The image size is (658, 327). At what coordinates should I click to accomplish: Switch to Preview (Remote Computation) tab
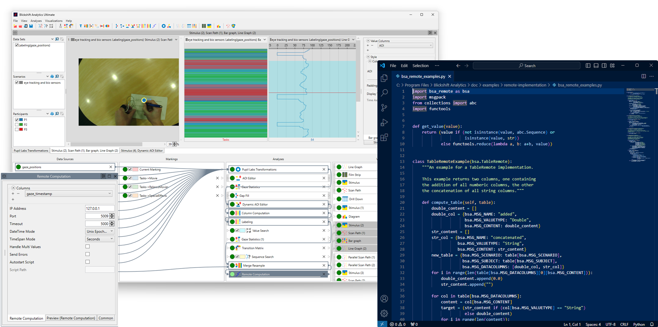pyautogui.click(x=71, y=318)
